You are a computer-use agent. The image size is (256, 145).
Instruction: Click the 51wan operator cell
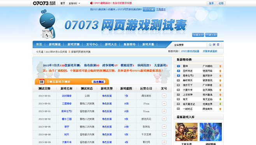[146, 111]
